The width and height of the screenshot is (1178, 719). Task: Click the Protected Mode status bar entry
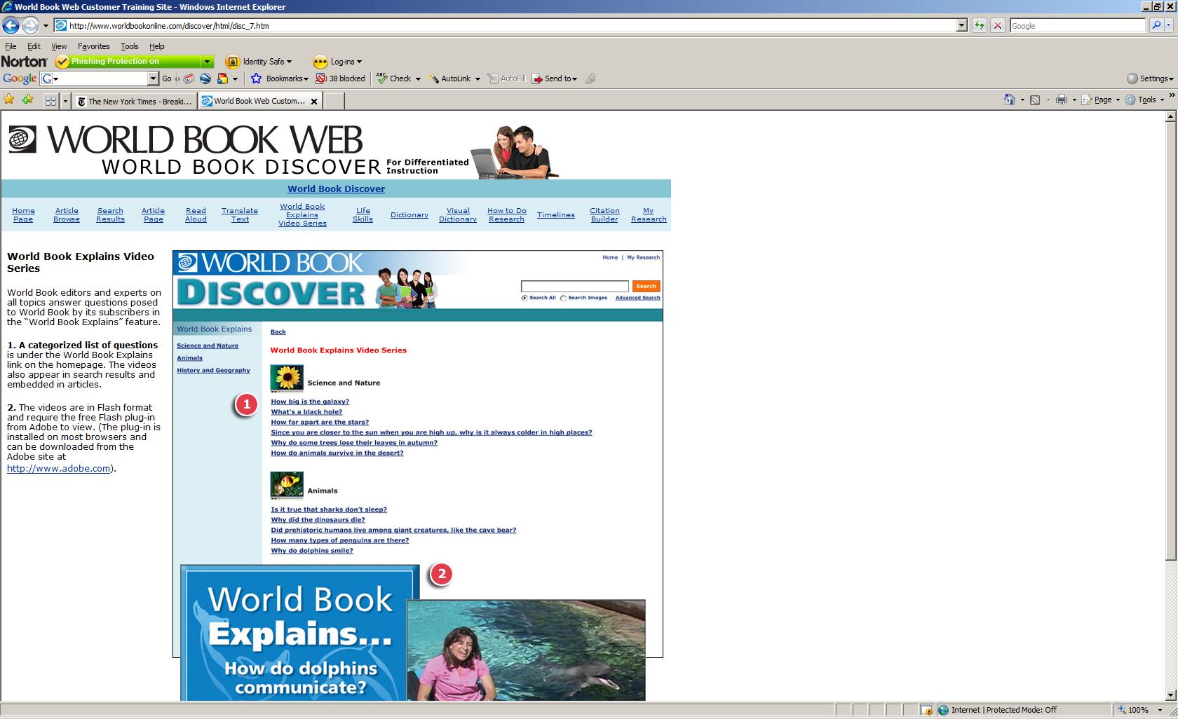tap(1004, 710)
